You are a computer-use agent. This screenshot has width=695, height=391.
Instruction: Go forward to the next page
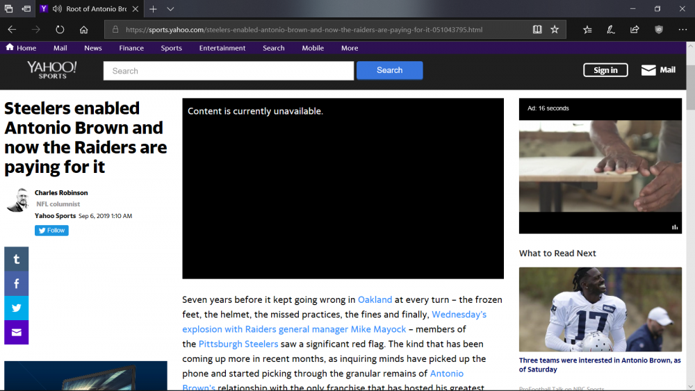coord(36,30)
